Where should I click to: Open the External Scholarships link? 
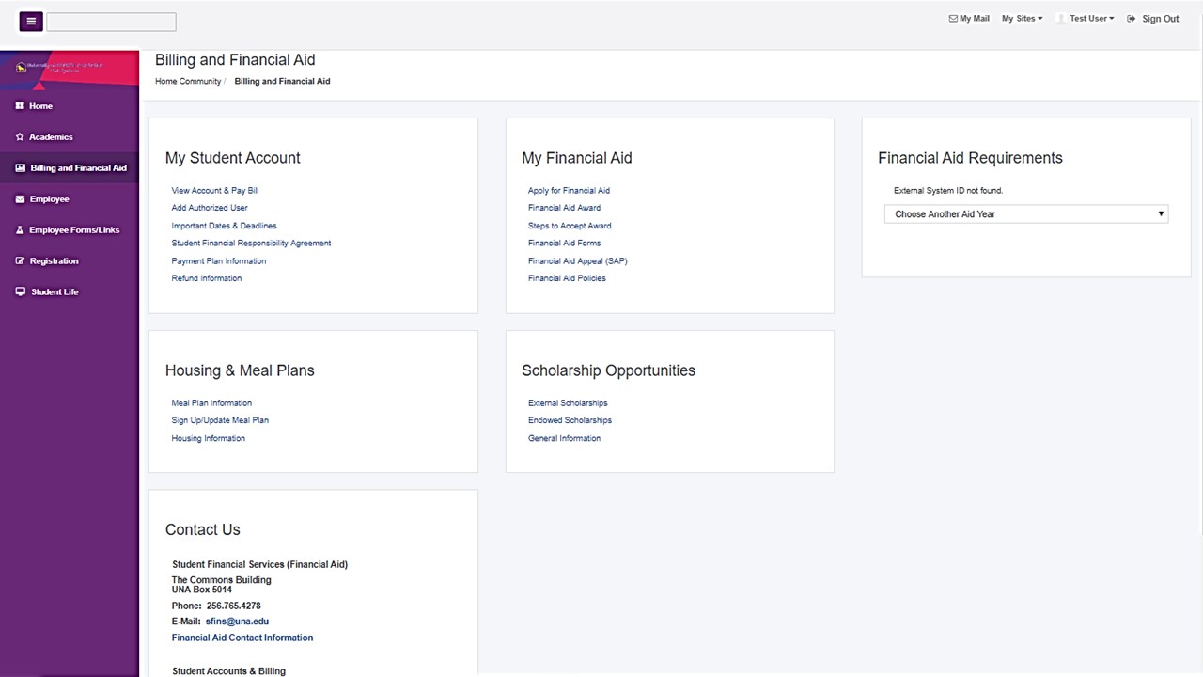pyautogui.click(x=568, y=403)
